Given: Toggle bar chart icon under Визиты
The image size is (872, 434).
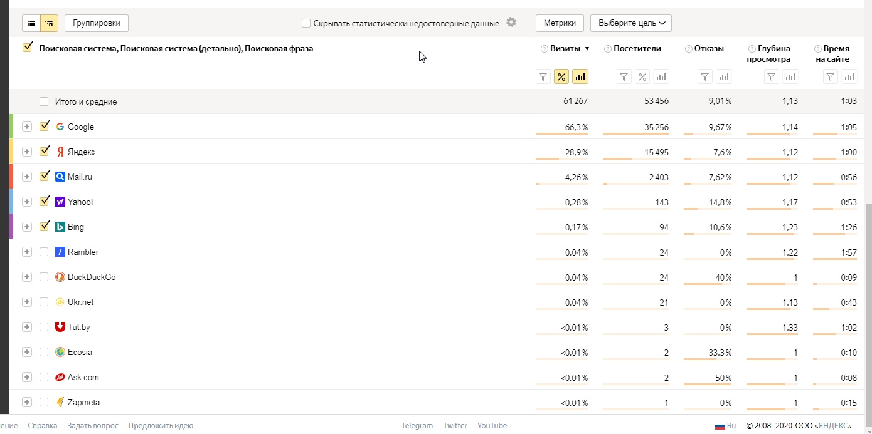Looking at the screenshot, I should click(580, 77).
